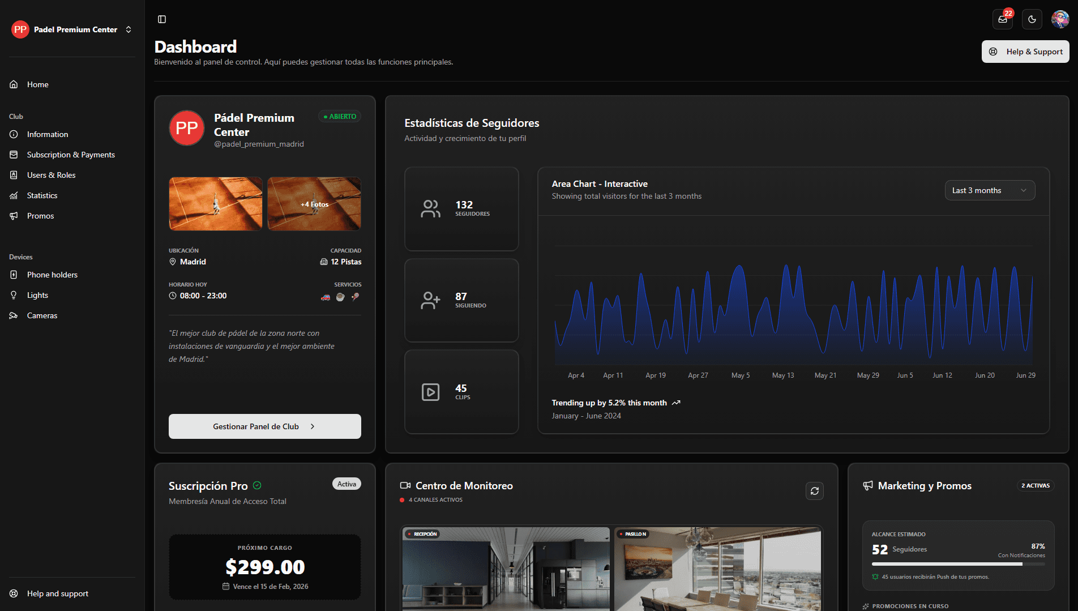This screenshot has height=611, width=1078.
Task: Click the ABIERTO status indicator
Action: click(x=339, y=116)
